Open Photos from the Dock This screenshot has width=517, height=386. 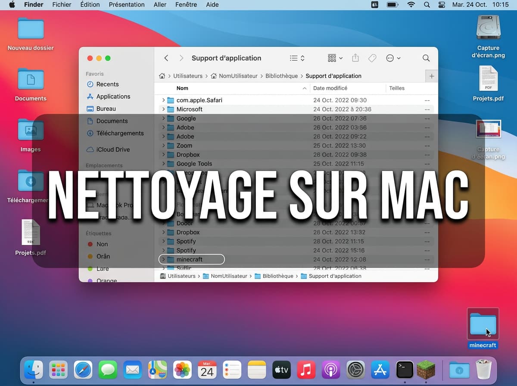pyautogui.click(x=182, y=370)
